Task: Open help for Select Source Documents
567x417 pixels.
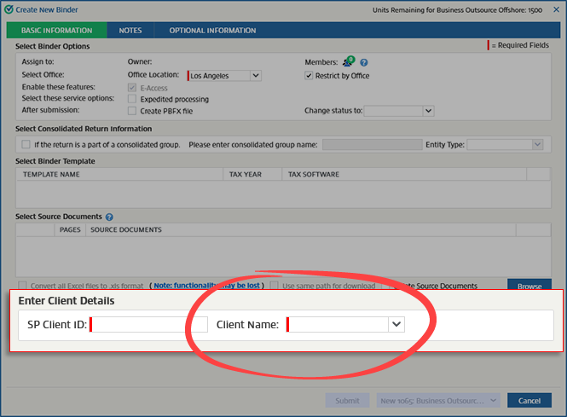Action: click(109, 217)
